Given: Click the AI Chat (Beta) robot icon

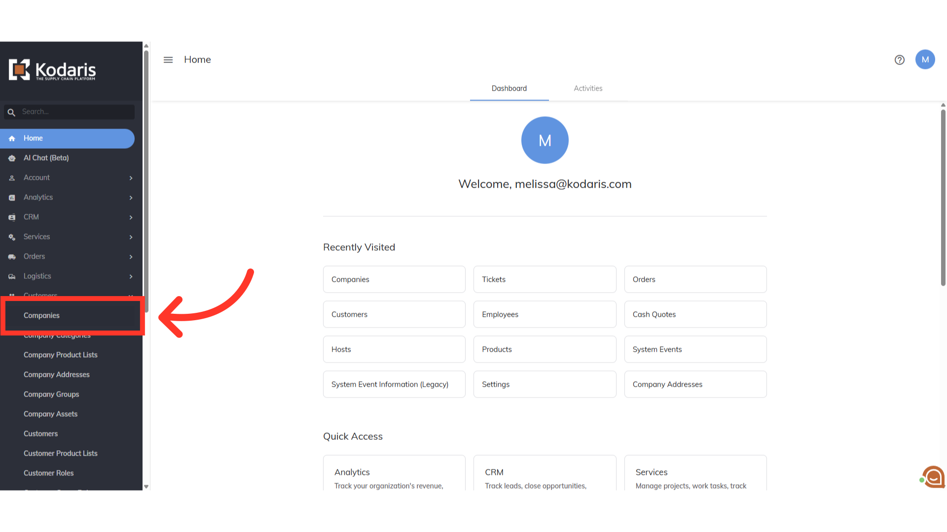Looking at the screenshot, I should pos(12,158).
